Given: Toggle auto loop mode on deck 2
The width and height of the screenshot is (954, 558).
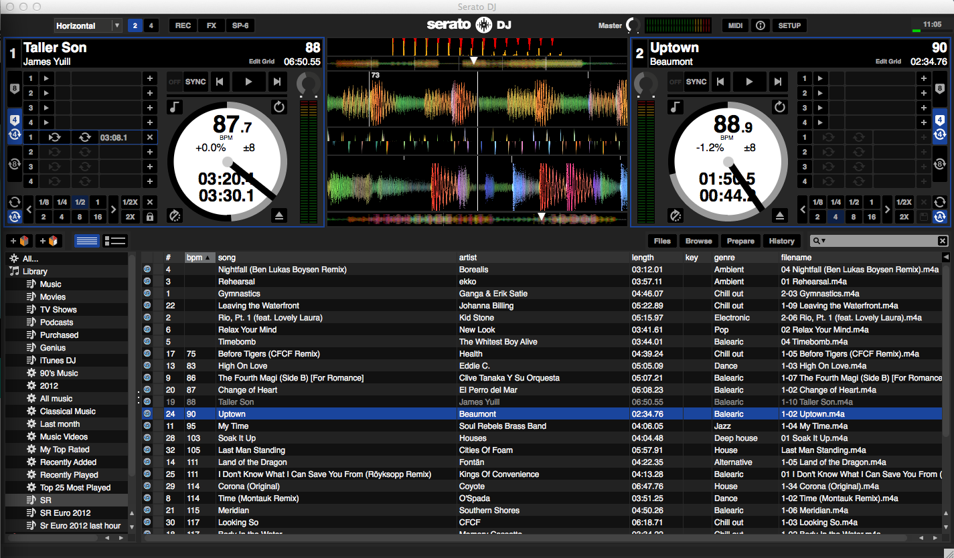Looking at the screenshot, I should pyautogui.click(x=939, y=216).
